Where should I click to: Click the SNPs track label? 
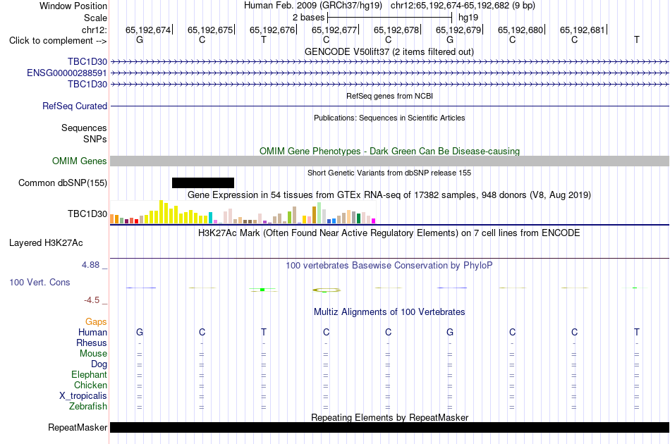click(x=95, y=139)
